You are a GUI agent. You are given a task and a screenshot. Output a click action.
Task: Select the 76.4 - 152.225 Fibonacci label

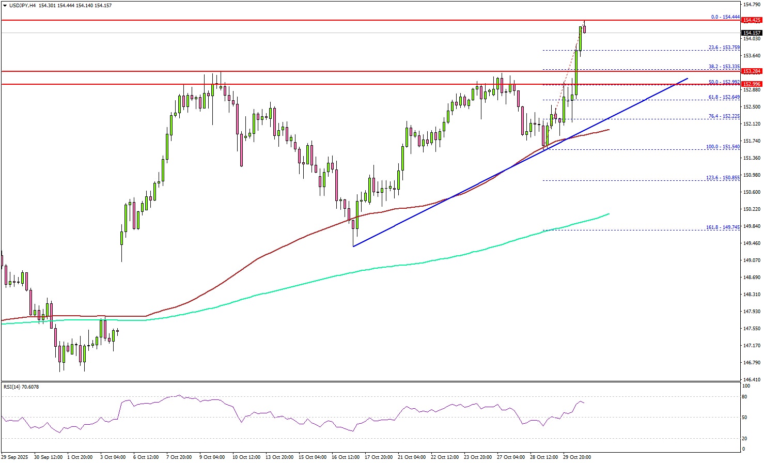tap(724, 116)
